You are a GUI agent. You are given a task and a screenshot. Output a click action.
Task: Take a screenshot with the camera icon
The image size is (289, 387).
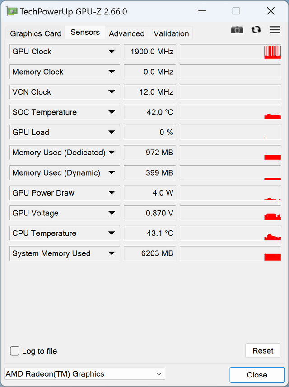coord(237,30)
